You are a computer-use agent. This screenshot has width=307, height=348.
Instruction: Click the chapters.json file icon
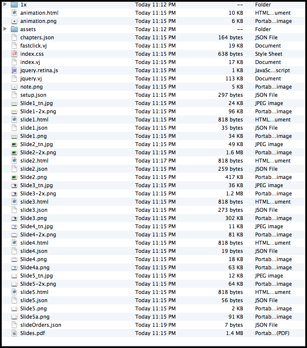[14, 37]
